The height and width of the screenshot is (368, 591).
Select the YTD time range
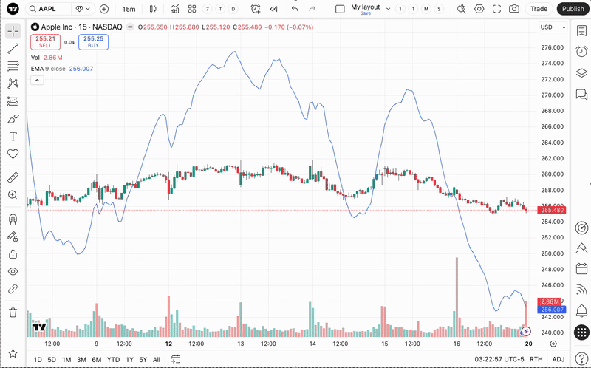(x=113, y=360)
